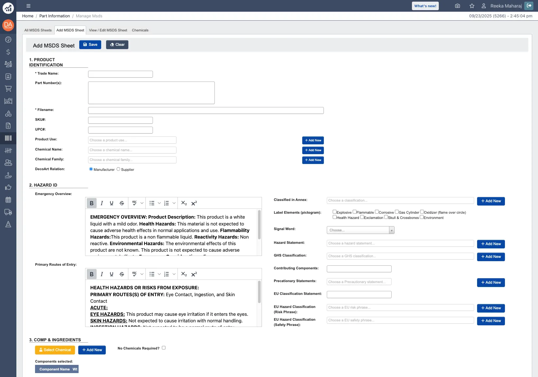
Task: Open the Classified in Annex dropdown
Action: pos(400,200)
